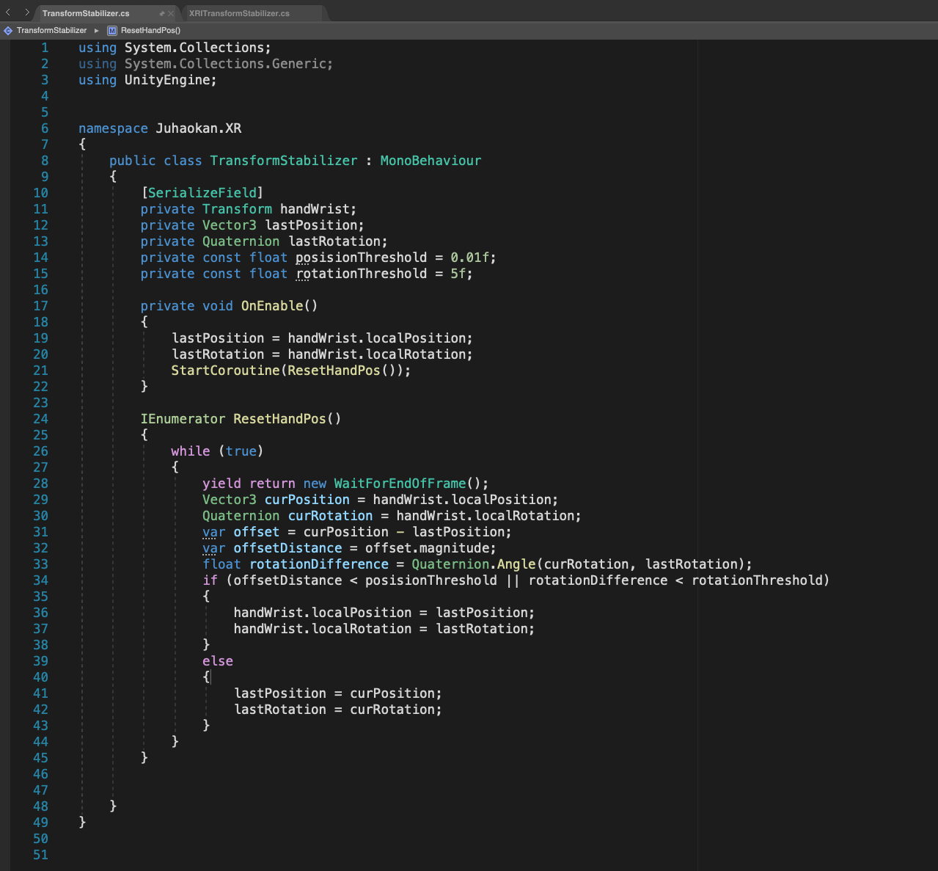Navigate back with the left arrow
This screenshot has height=871, width=938.
(x=8, y=12)
